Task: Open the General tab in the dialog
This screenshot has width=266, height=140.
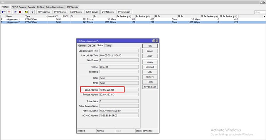Action: tap(82, 46)
